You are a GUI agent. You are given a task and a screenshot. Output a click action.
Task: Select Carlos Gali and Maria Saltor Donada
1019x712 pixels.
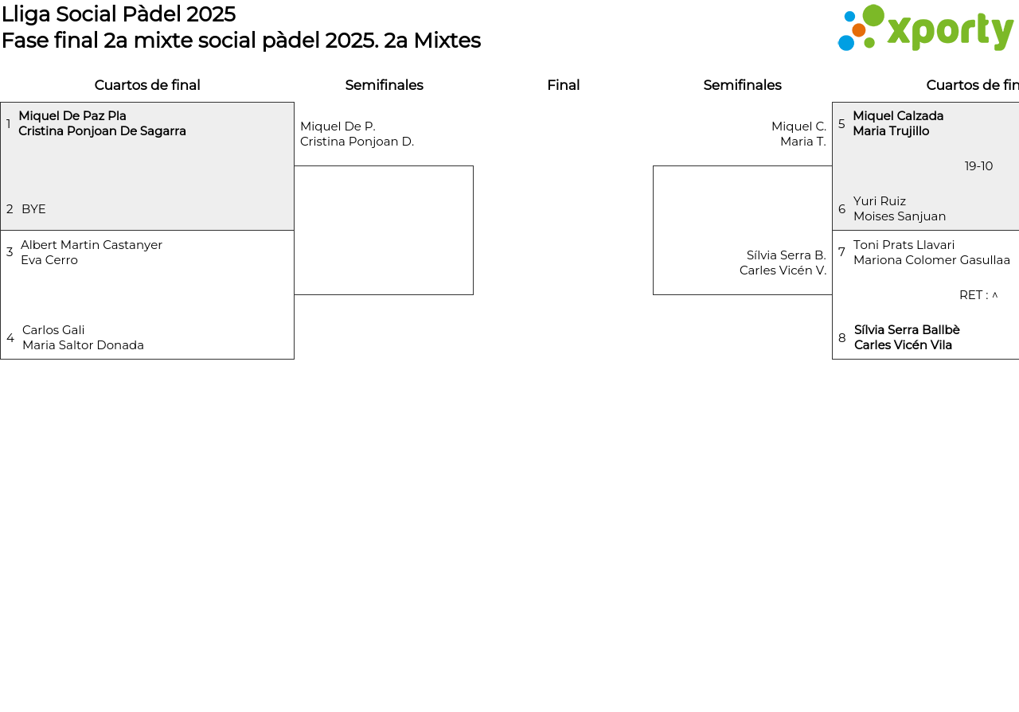pyautogui.click(x=83, y=337)
